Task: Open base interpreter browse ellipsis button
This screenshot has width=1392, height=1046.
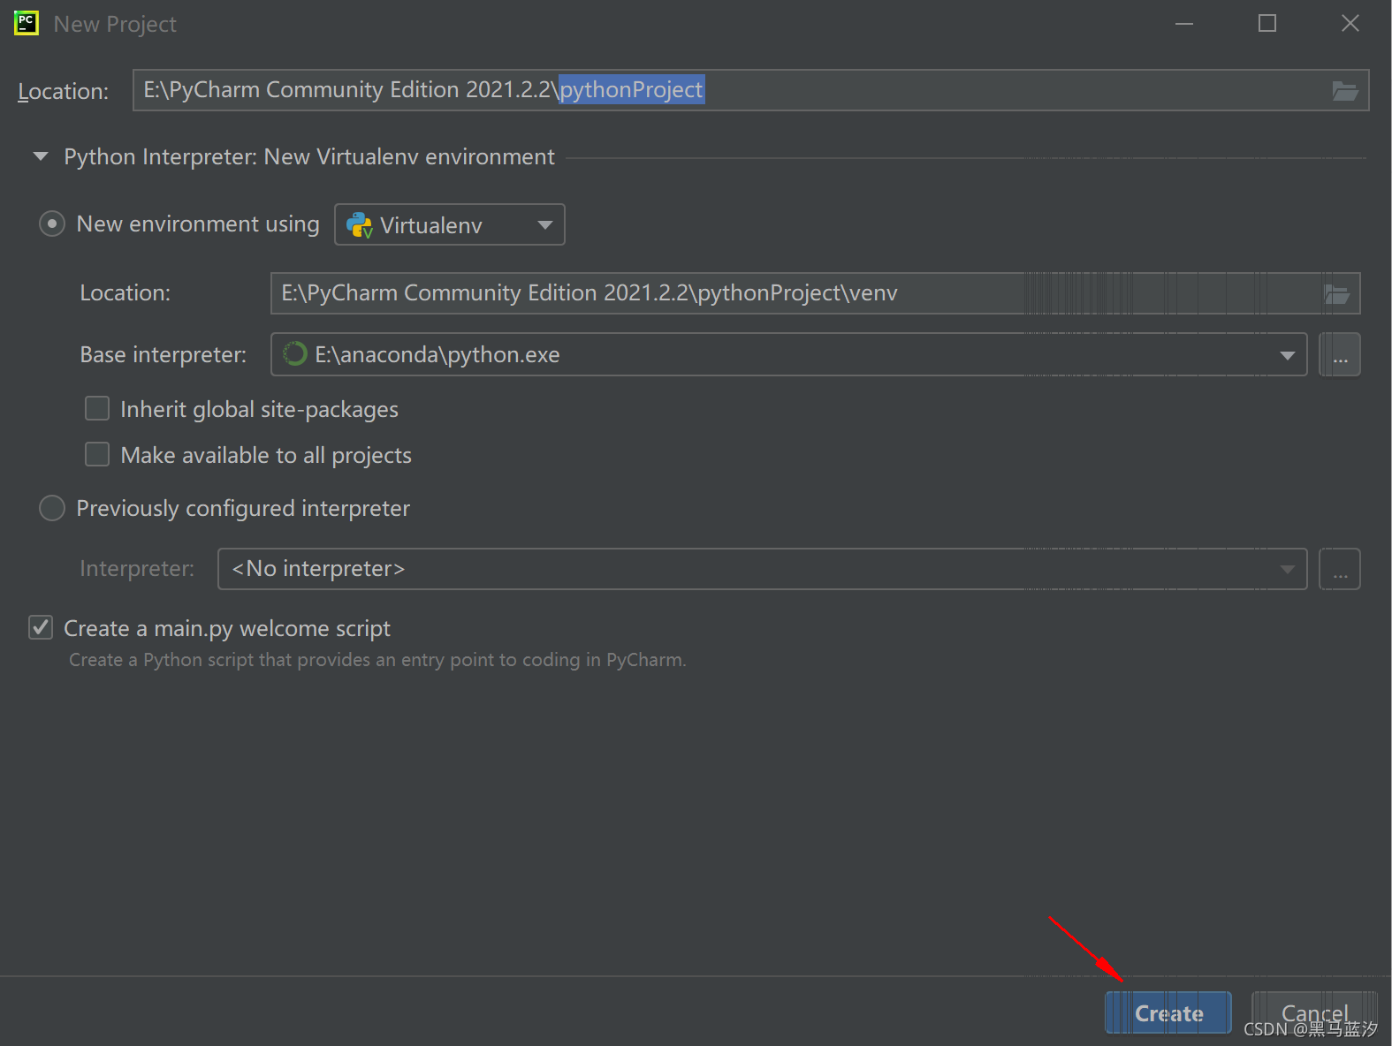Action: [1340, 354]
